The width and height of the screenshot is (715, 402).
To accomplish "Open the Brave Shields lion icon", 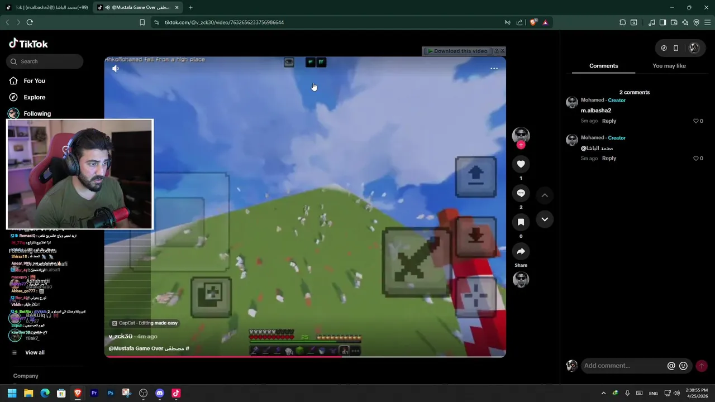I will (x=533, y=22).
